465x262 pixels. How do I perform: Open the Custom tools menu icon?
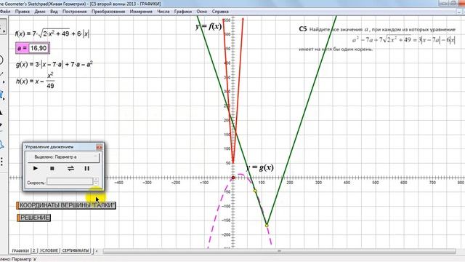pyautogui.click(x=1, y=162)
